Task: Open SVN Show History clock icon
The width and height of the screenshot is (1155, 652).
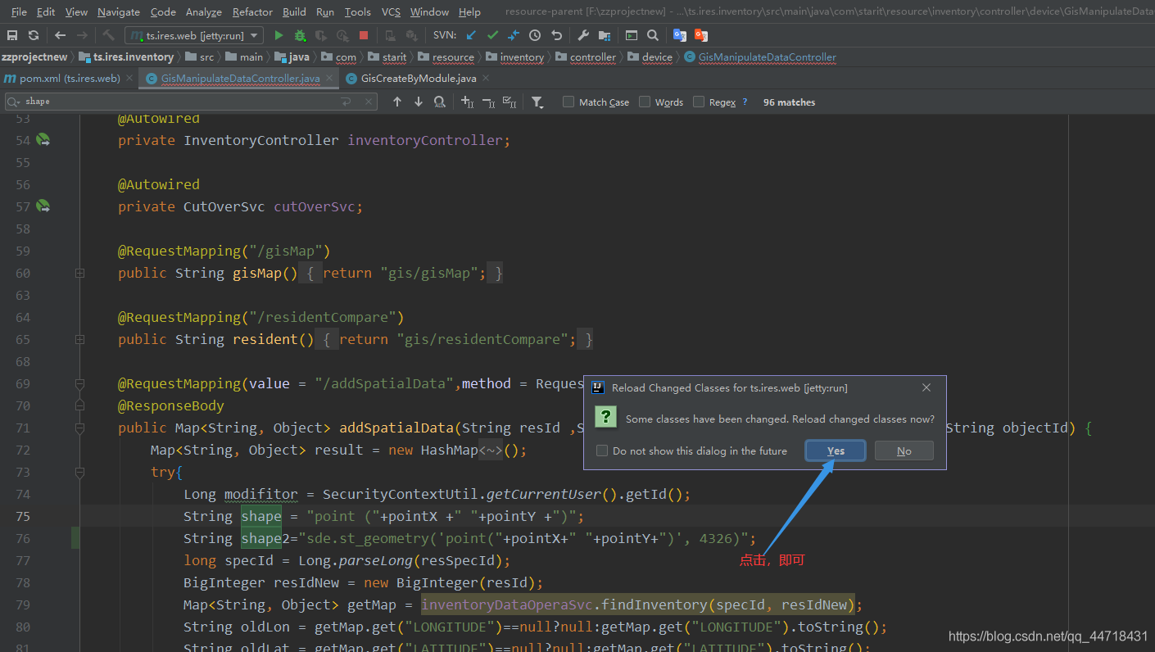Action: pyautogui.click(x=535, y=35)
